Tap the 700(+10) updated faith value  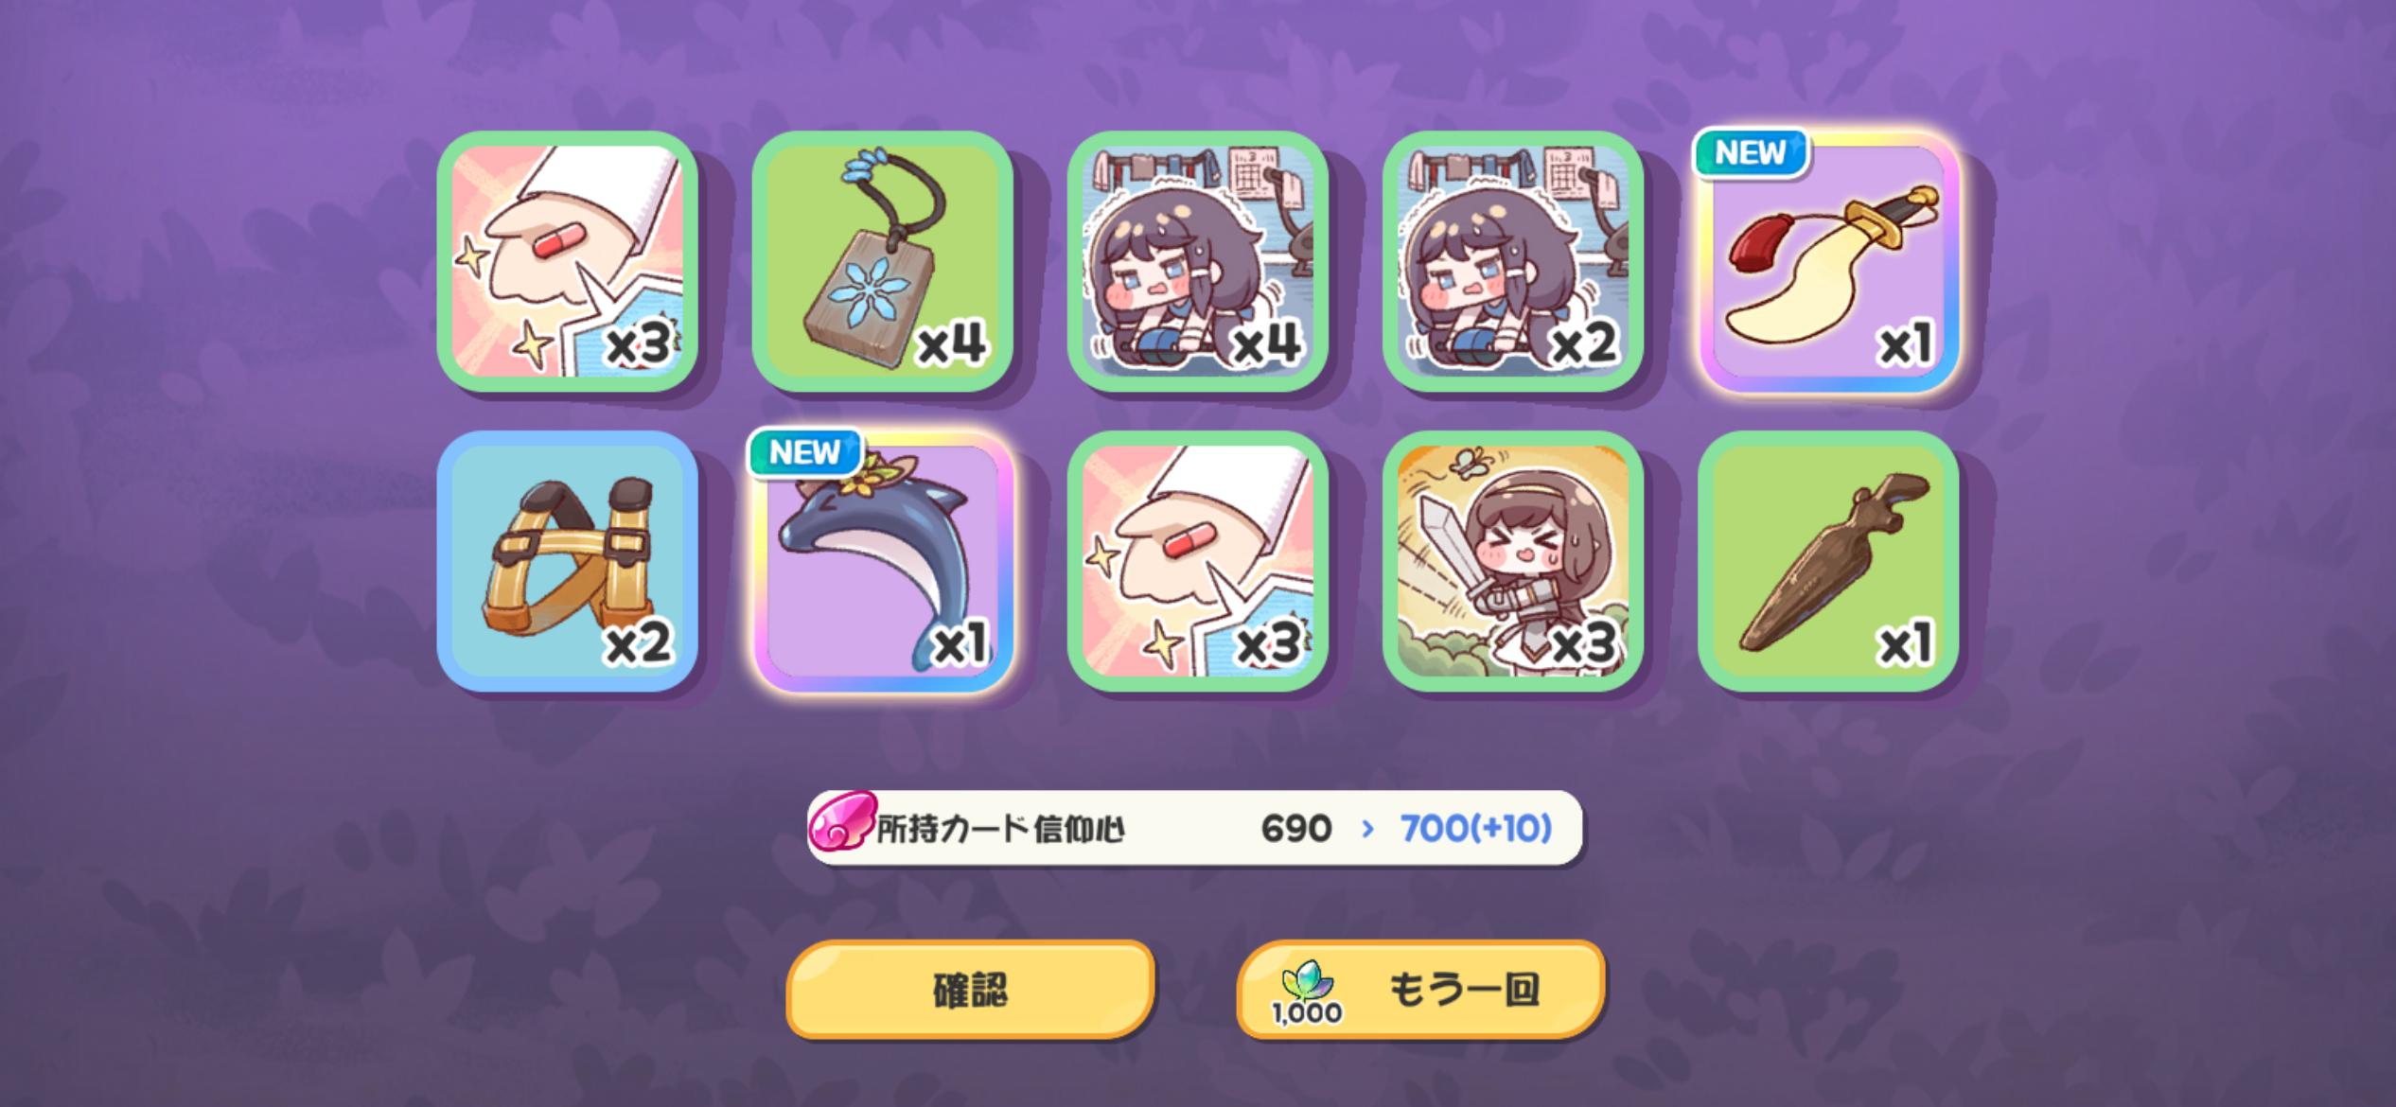pos(1476,829)
